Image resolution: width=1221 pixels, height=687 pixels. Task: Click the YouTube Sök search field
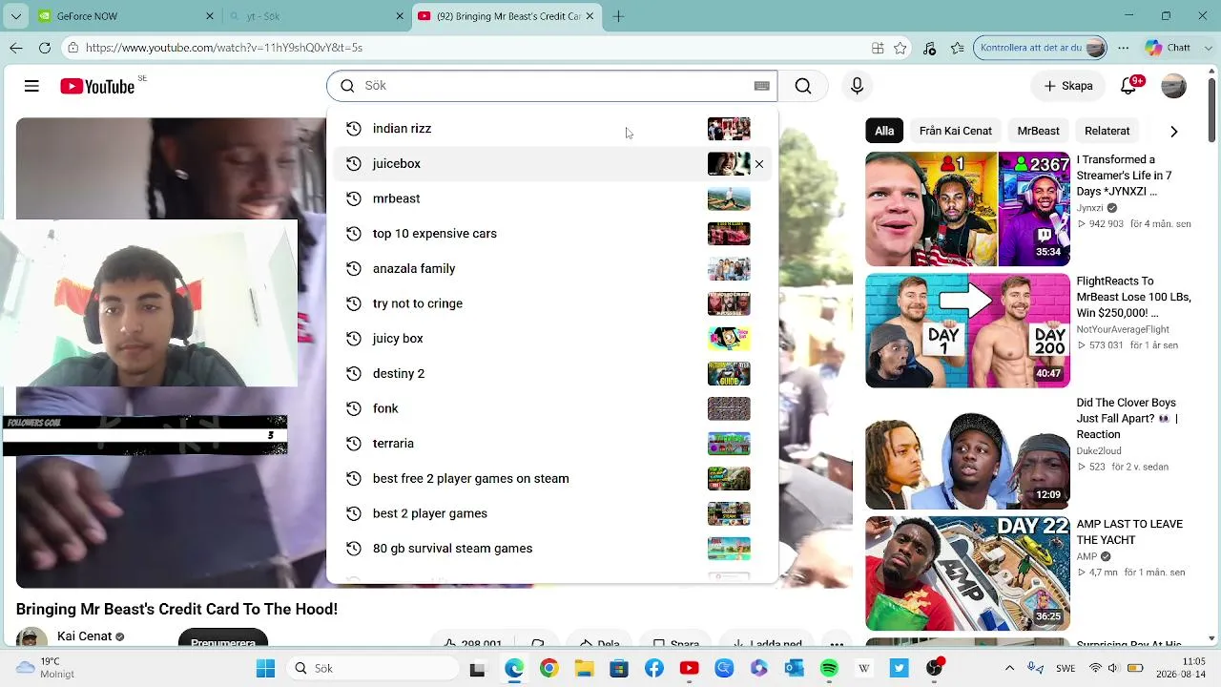coord(551,86)
